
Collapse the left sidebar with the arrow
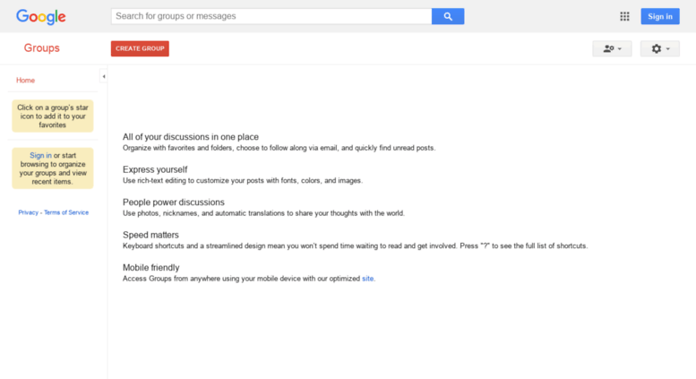(103, 76)
